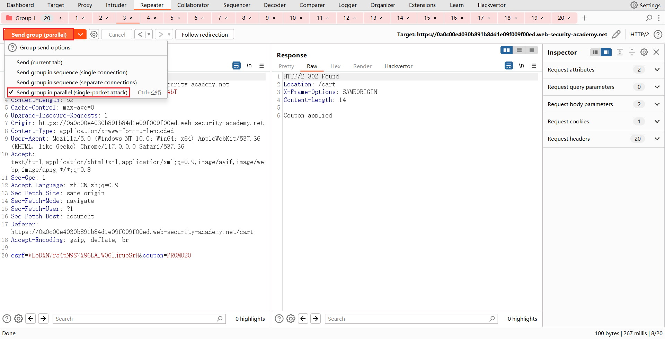Click the search magnifier in the tab bar

click(649, 18)
